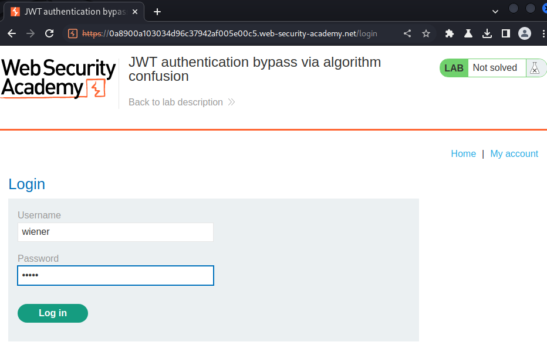Focus the Password input field
547x342 pixels.
[116, 276]
